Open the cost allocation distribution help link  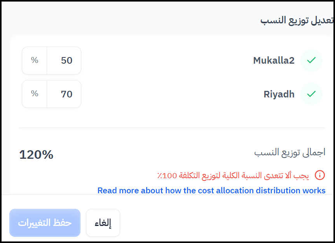point(211,191)
